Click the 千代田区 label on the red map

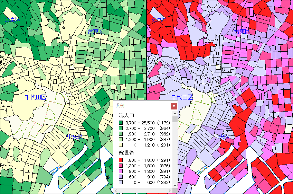point(182,97)
